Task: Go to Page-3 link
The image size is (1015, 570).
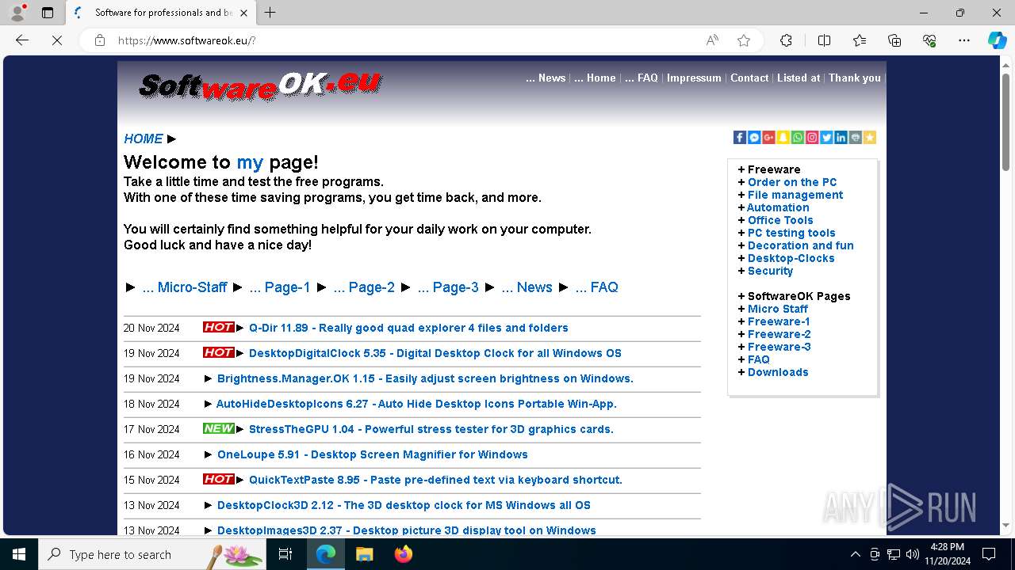Action: point(448,287)
